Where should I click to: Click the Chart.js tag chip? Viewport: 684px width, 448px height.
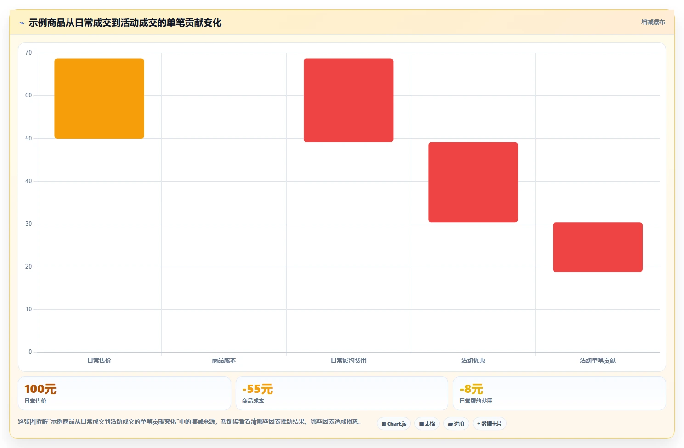coord(394,424)
